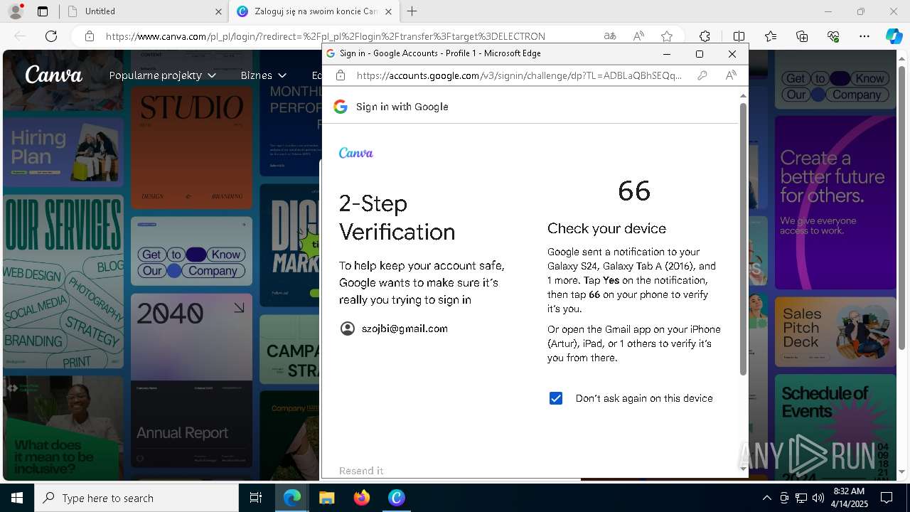Viewport: 910px width, 512px height.
Task: Add page to favorites star icon
Action: click(667, 36)
